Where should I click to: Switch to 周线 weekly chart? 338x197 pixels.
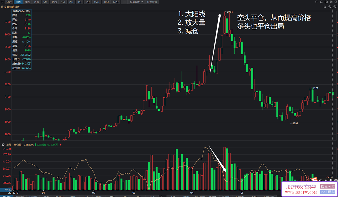click(27, 2)
